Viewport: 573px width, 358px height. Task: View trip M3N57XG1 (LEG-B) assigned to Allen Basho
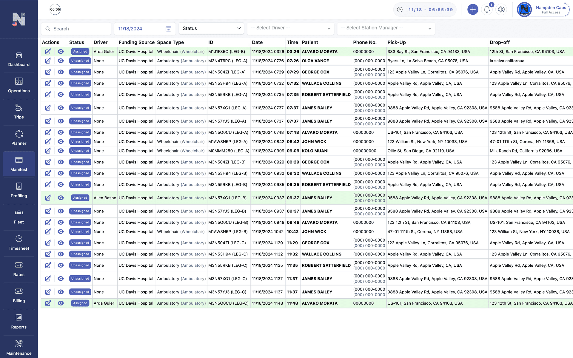[61, 198]
